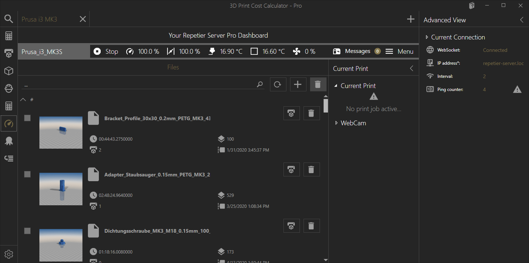Screen dimensions: 529x263
Task: Click the extruder temperature 16.90 °C
Action: click(225, 52)
